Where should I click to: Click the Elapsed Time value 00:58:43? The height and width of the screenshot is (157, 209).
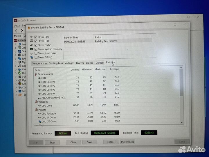(149, 133)
